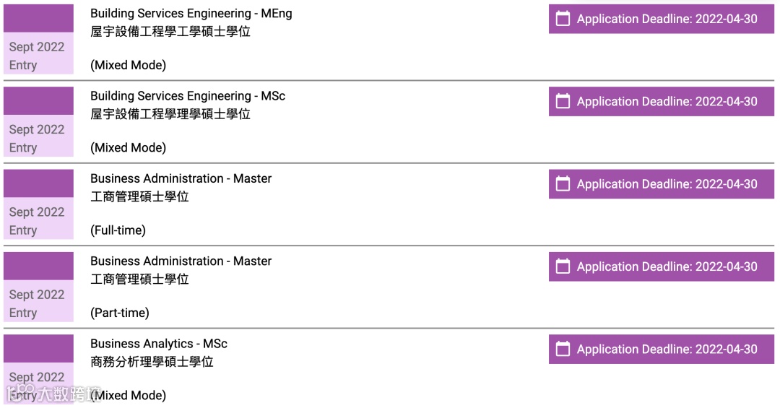Click Chinese title 商務分析理學碩士學位
This screenshot has height=408, width=780.
[x=152, y=362]
